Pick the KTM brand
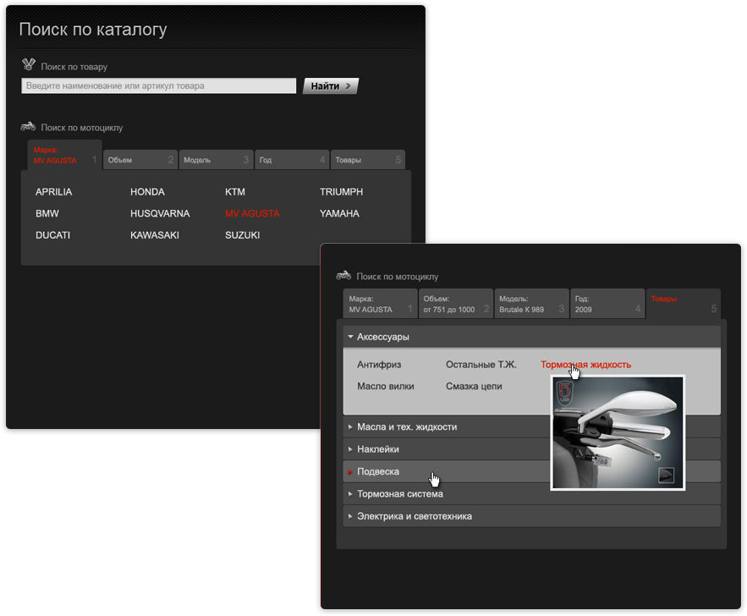 click(x=235, y=191)
